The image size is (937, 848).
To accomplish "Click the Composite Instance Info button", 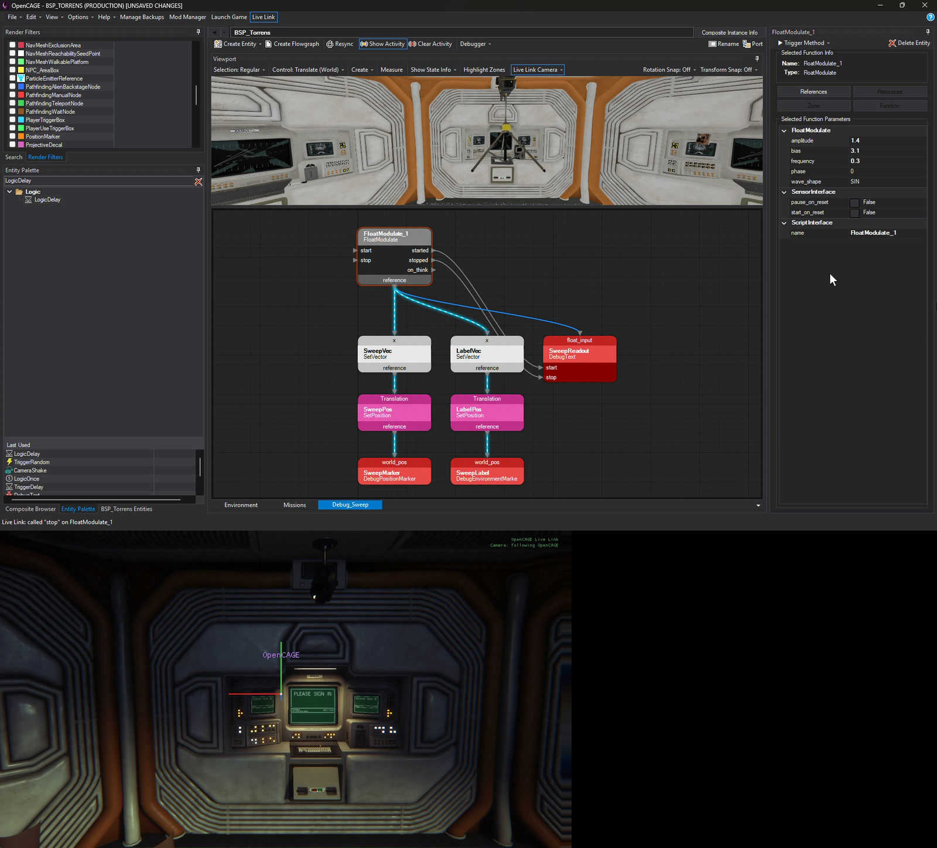I will [729, 33].
